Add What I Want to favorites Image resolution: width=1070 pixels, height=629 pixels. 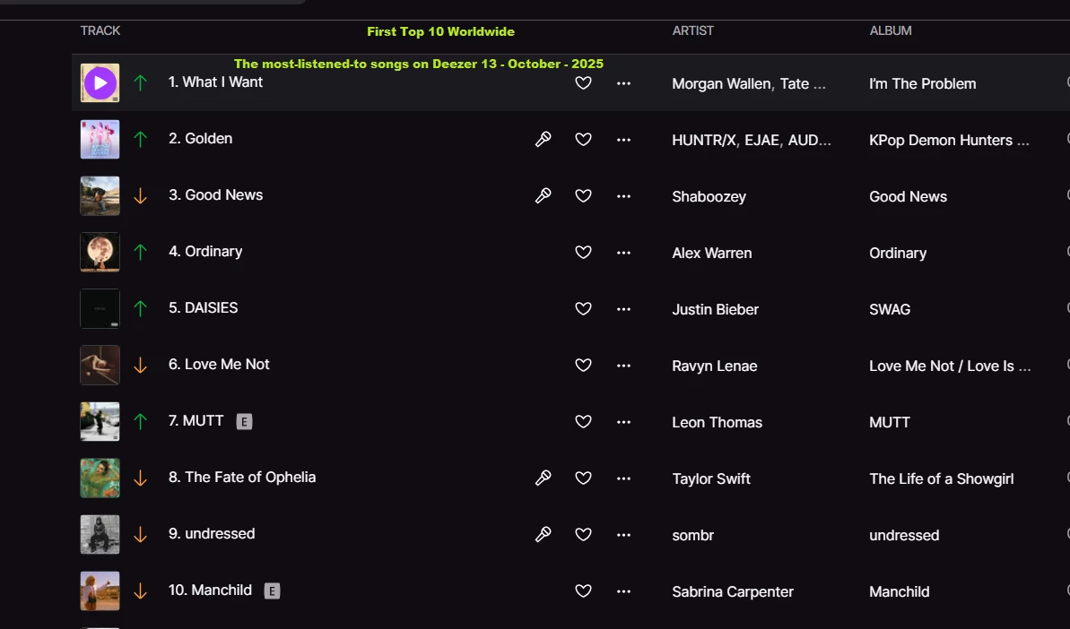pyautogui.click(x=583, y=83)
